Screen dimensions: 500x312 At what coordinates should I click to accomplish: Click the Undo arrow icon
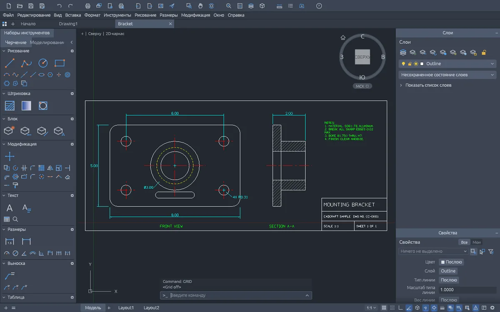[59, 6]
